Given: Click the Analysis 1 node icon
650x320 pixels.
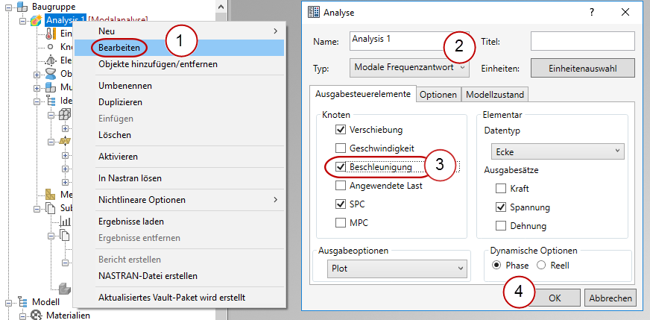Looking at the screenshot, I should tap(36, 20).
